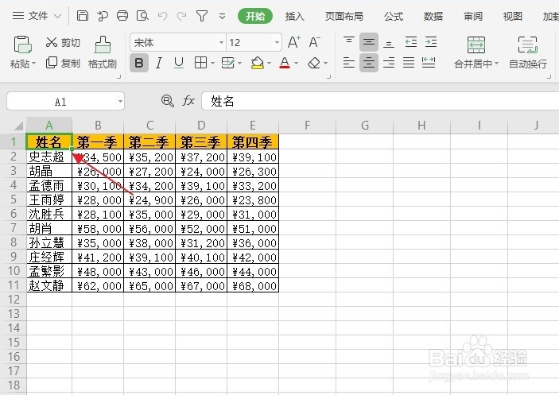Toggle Italic formatting
The height and width of the screenshot is (395, 559).
tap(159, 63)
